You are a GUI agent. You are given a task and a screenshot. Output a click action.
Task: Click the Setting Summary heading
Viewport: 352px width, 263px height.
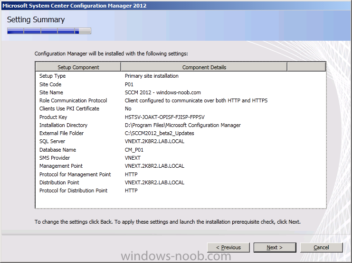36,20
